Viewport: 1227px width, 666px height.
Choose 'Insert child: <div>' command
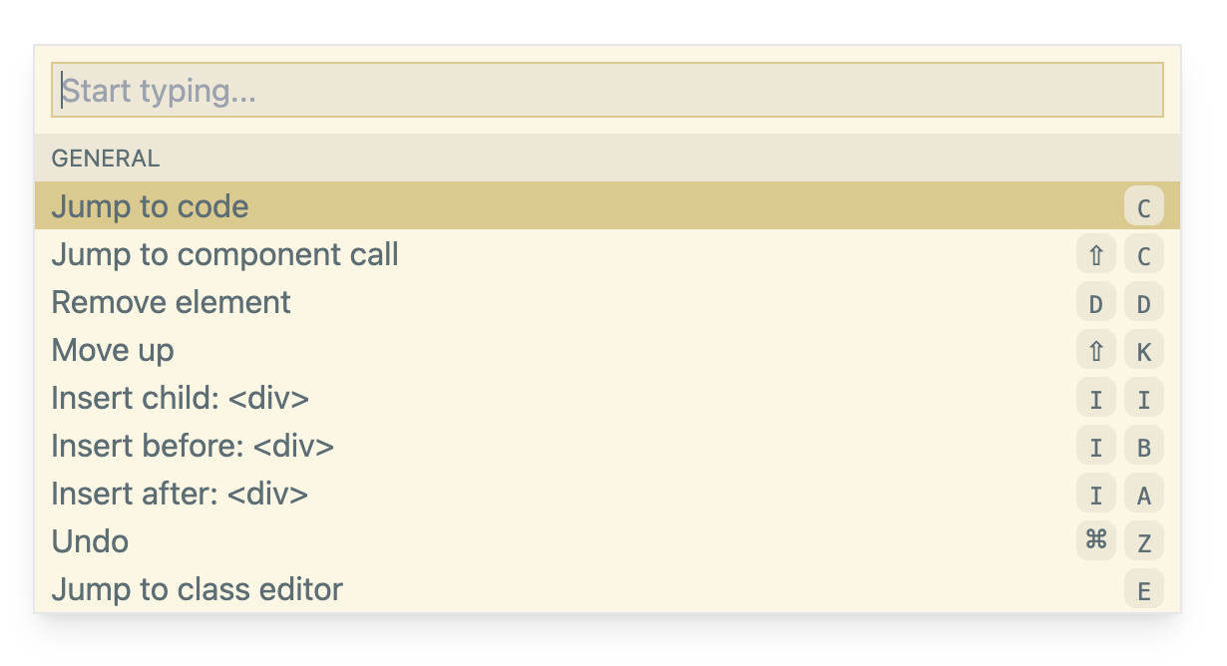180,398
